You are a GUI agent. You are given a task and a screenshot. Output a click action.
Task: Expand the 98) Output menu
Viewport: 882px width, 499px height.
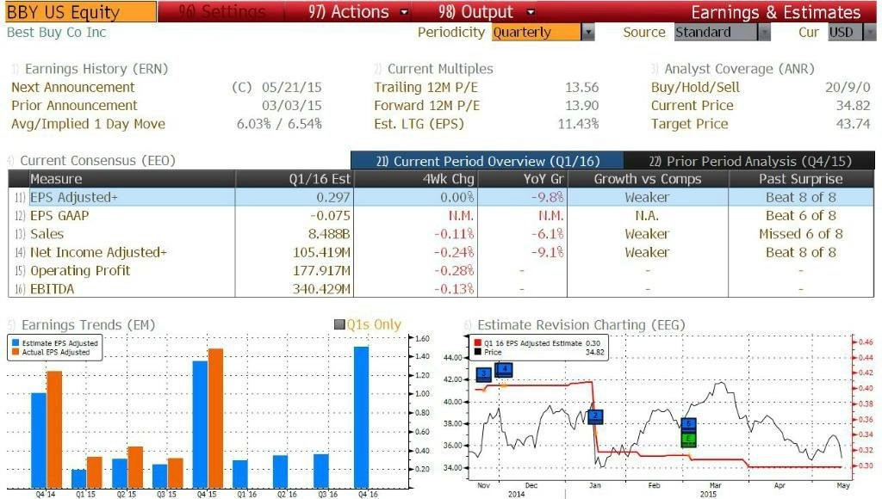(486, 12)
